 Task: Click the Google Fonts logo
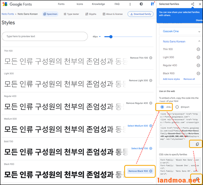17,4
